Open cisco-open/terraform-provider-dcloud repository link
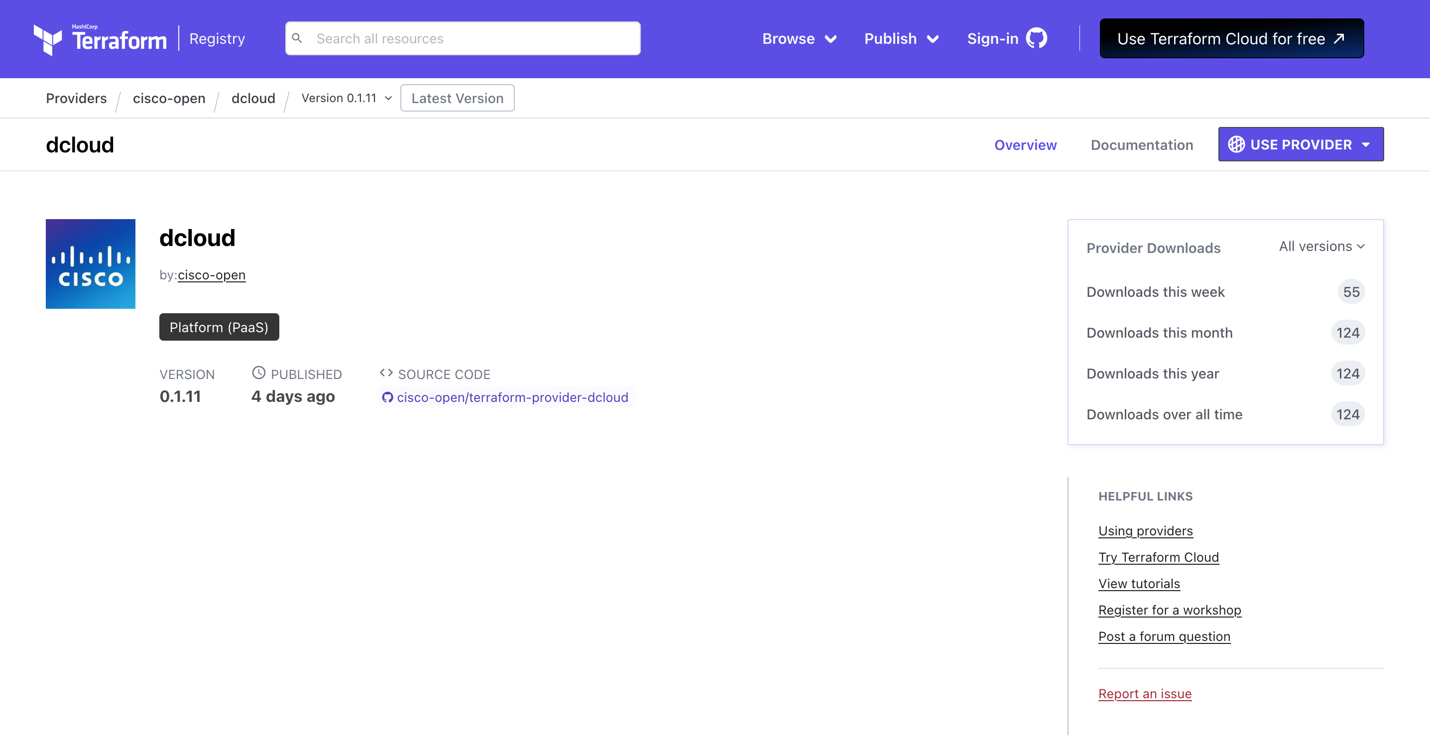 [x=512, y=397]
